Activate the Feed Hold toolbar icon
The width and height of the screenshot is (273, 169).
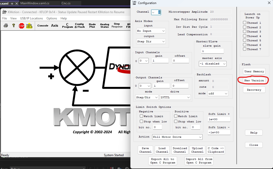29,26
